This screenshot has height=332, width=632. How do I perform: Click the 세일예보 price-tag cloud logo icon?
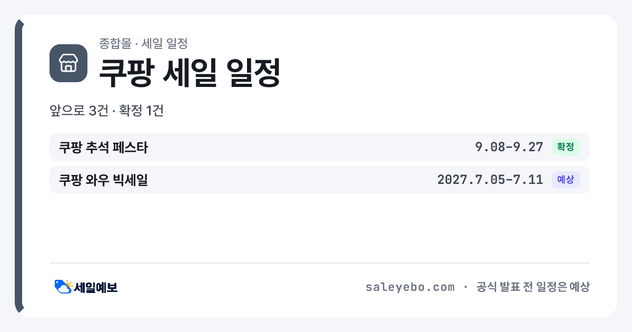coord(63,287)
